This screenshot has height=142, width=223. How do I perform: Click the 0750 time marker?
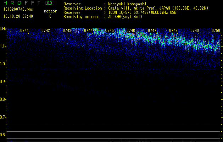pyautogui.click(x=216, y=31)
